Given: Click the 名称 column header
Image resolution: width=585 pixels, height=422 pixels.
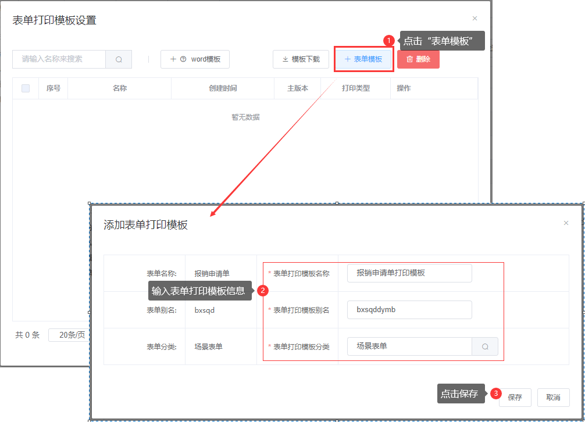Looking at the screenshot, I should coord(119,88).
